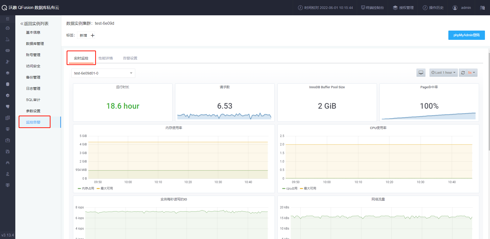
Task: Open the Last 1 hour time range dropdown
Action: [444, 73]
